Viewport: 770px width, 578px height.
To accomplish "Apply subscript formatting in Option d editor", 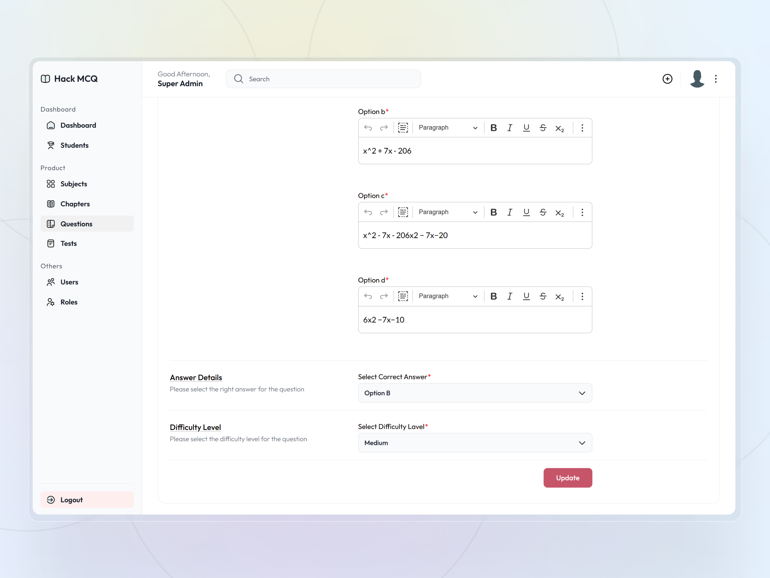I will click(x=560, y=296).
